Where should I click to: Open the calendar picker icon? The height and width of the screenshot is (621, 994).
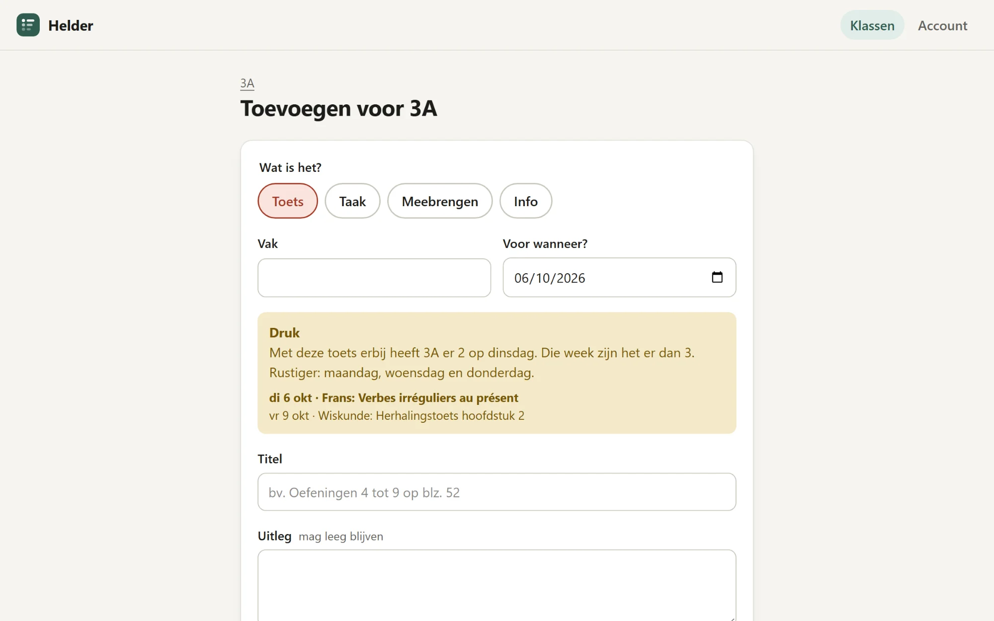[717, 277]
